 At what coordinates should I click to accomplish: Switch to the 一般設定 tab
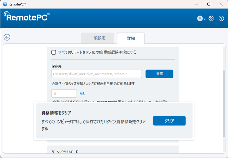pyautogui.click(x=98, y=38)
